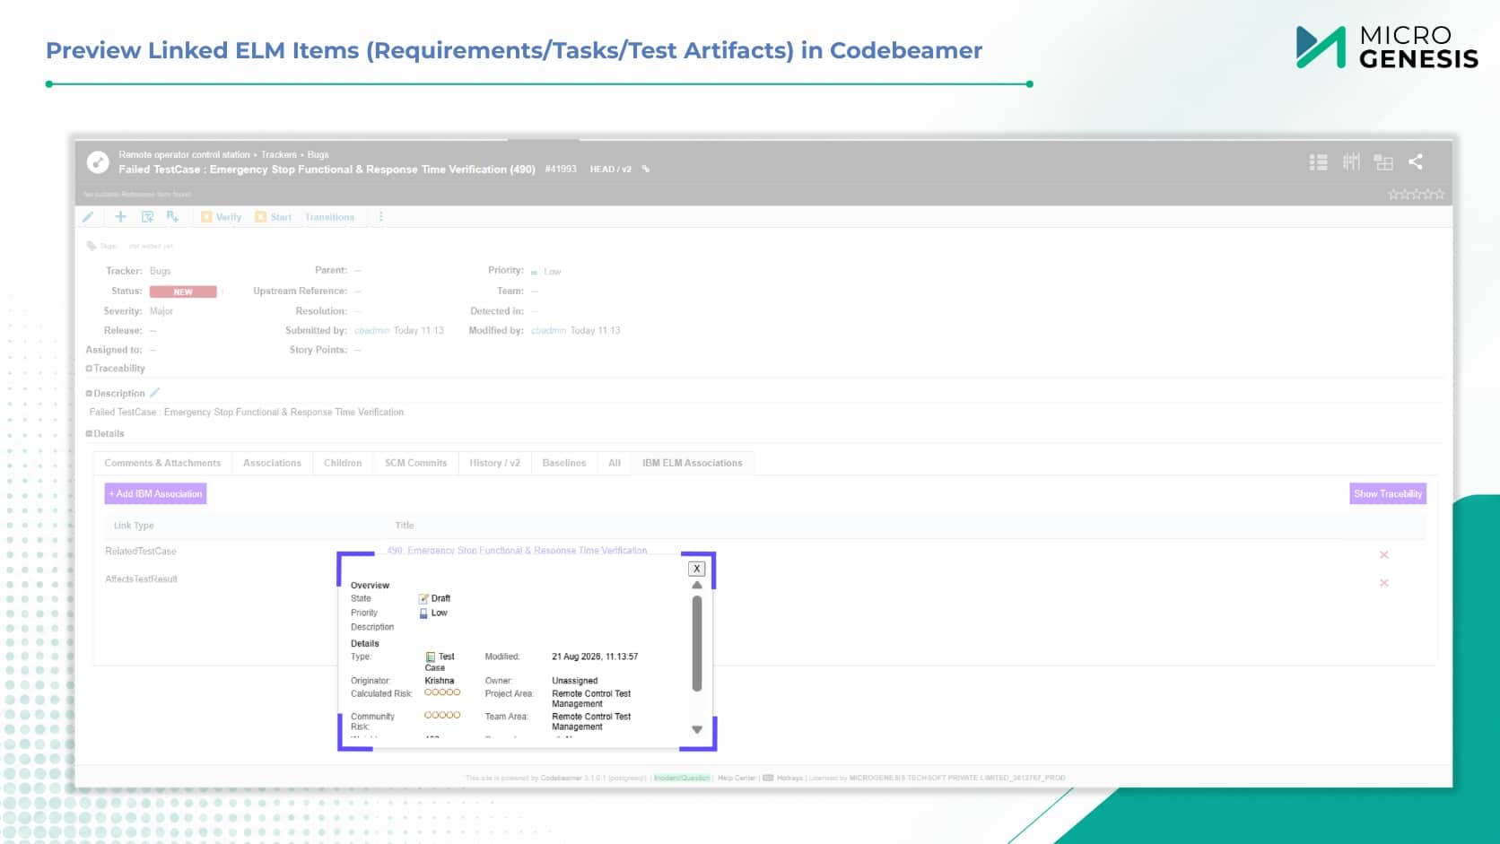The image size is (1500, 844).
Task: Open the SCM Commits tab
Action: point(415,463)
